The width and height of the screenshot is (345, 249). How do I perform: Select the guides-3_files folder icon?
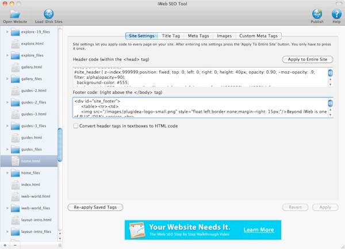tap(16, 126)
